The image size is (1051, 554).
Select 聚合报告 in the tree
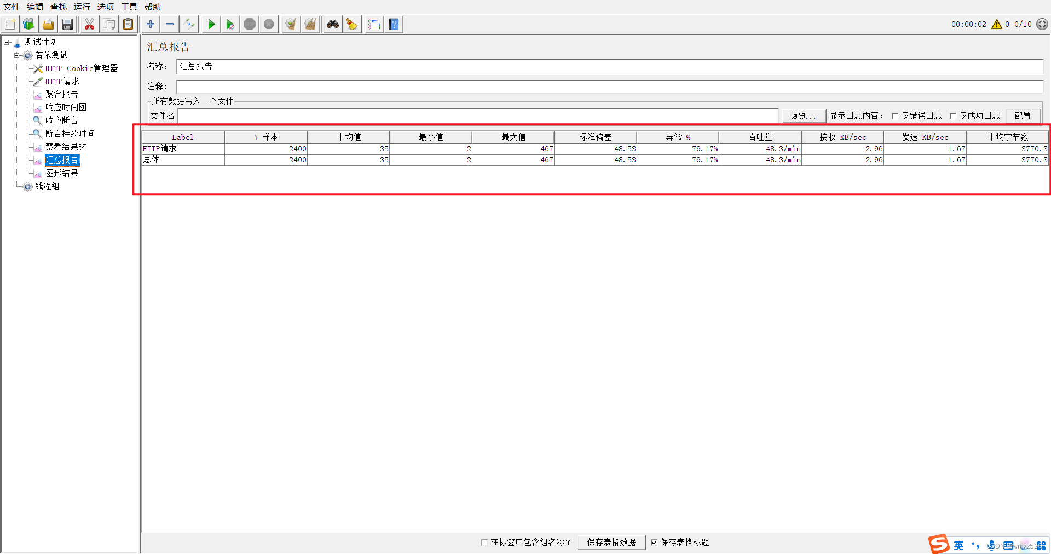pos(61,95)
